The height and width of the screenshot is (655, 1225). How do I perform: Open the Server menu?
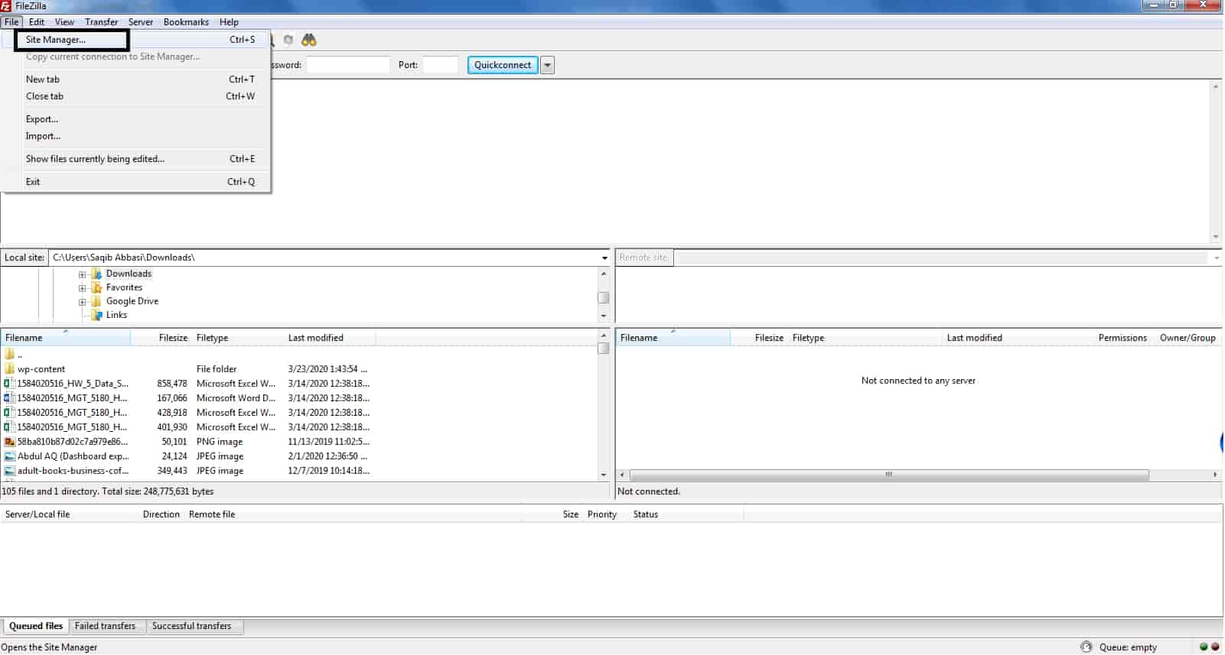141,21
